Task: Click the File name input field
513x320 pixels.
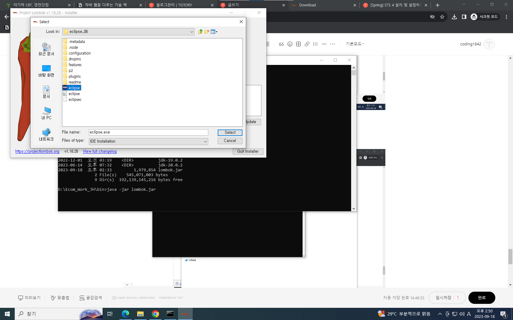Action: click(148, 132)
